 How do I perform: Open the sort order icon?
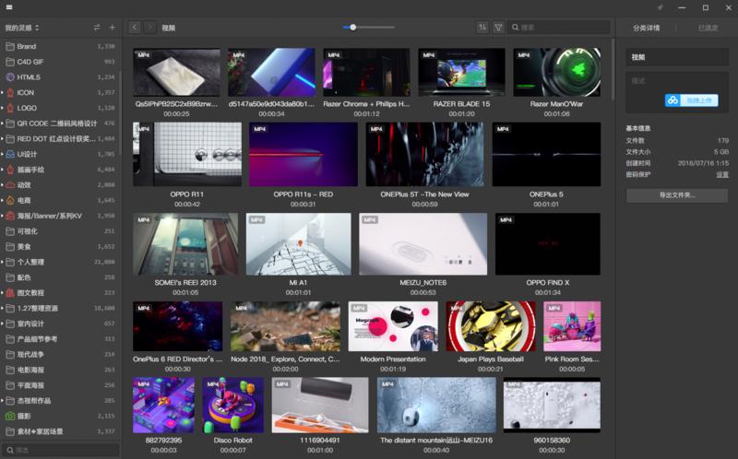tap(482, 28)
